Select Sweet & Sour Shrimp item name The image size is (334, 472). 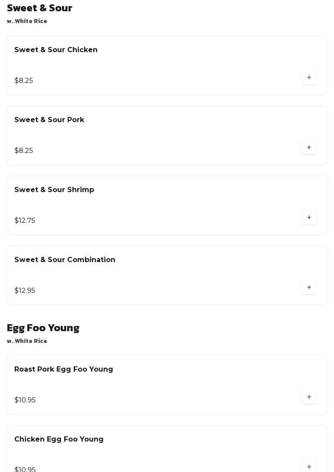pyautogui.click(x=54, y=190)
